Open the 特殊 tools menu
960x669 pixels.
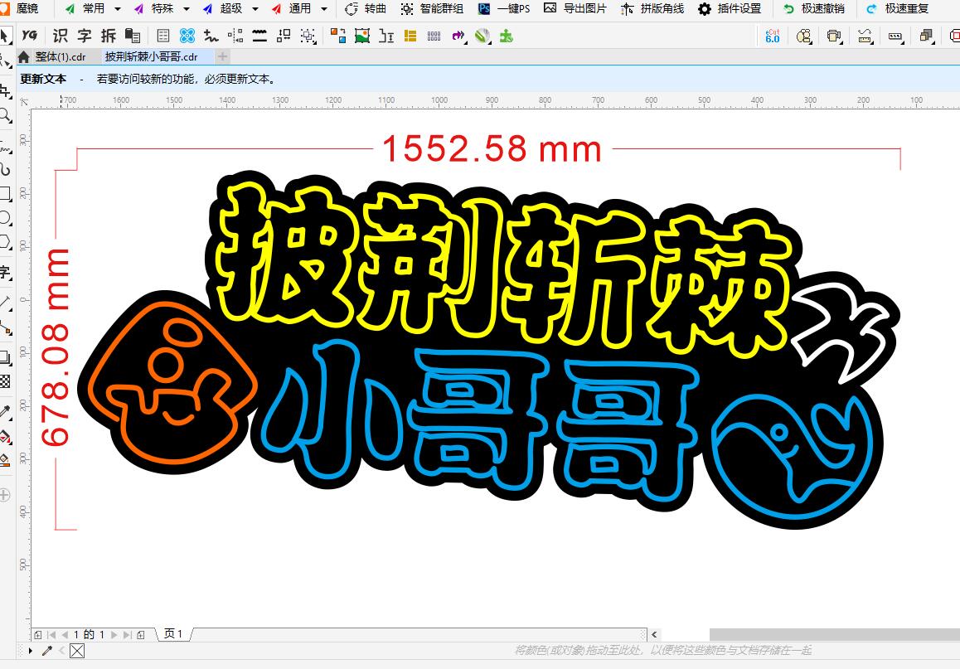point(153,8)
